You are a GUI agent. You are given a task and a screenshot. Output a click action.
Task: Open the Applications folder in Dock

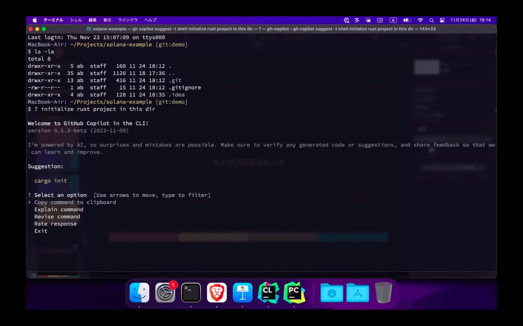pos(358,293)
